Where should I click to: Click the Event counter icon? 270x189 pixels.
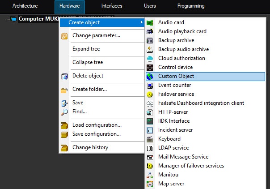tap(150, 85)
